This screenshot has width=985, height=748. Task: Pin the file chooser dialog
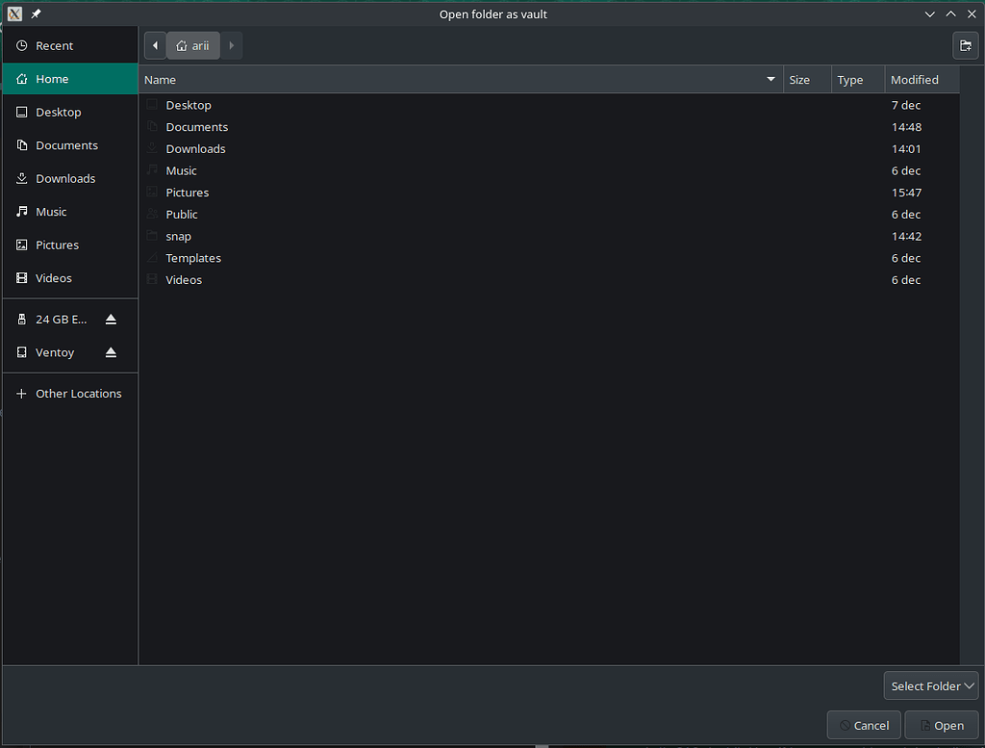[x=35, y=13]
